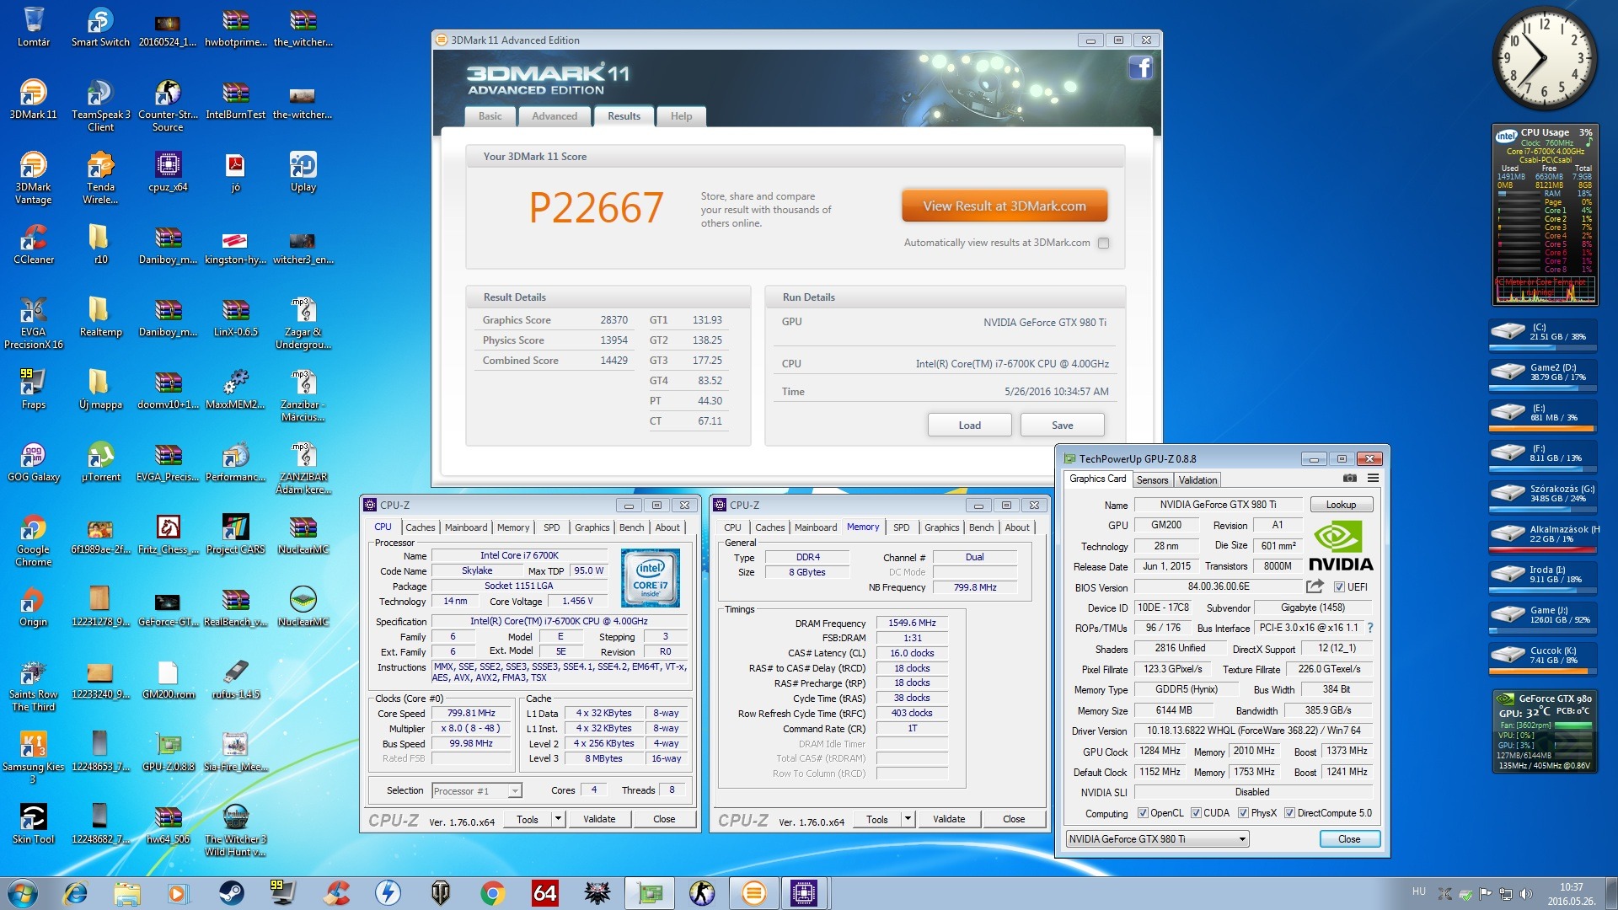Select GOG Galaxy desktop icon

click(x=34, y=462)
